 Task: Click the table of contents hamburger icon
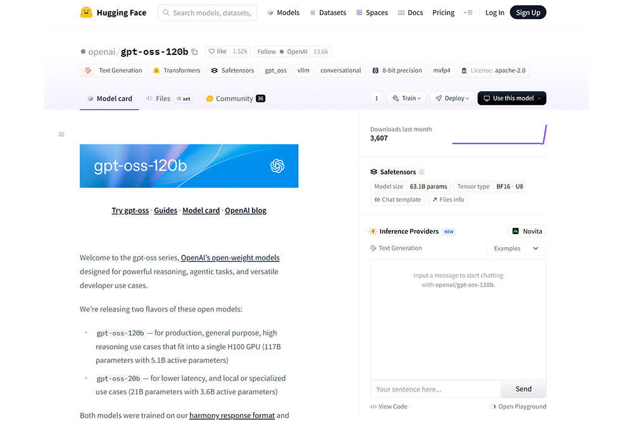pos(61,134)
